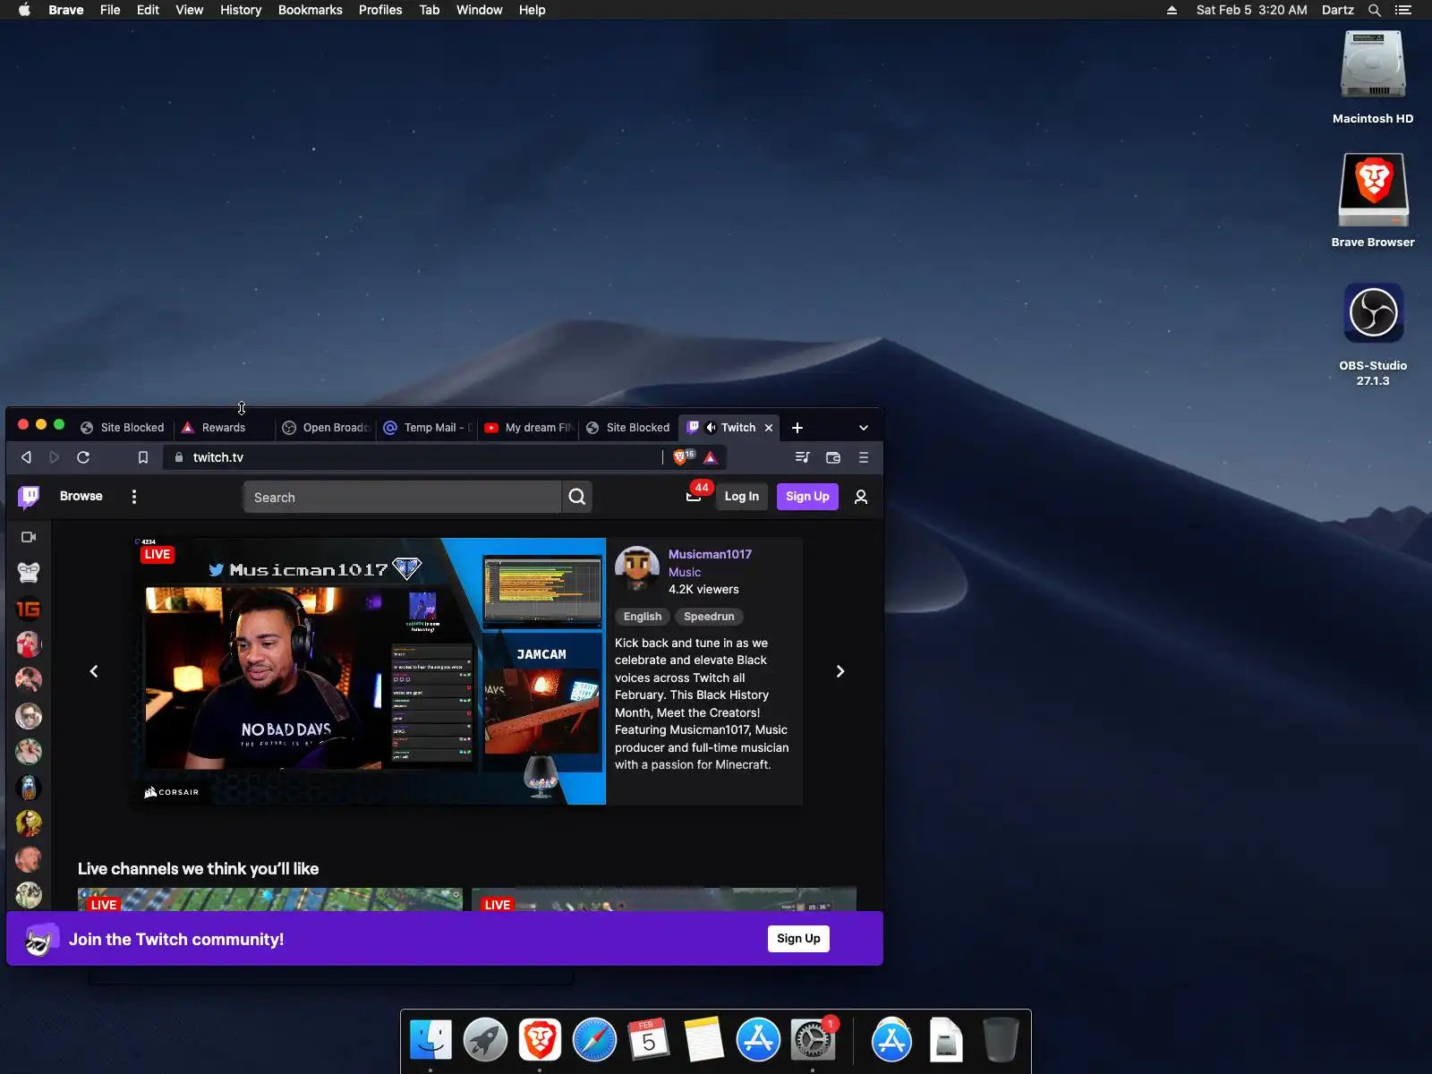The height and width of the screenshot is (1074, 1432).
Task: Open the Apple menu
Action: [24, 10]
